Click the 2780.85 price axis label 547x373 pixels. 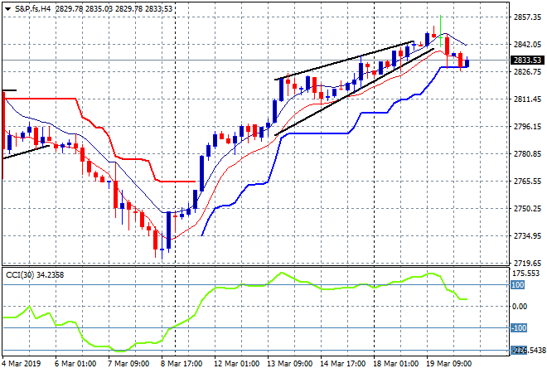527,154
